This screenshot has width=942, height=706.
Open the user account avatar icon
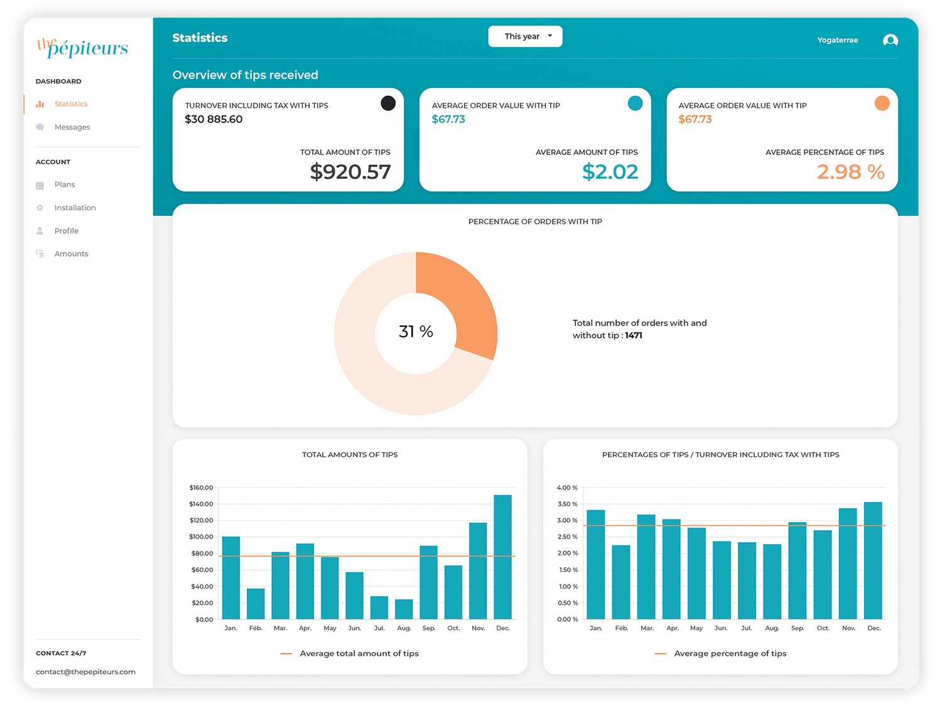890,41
